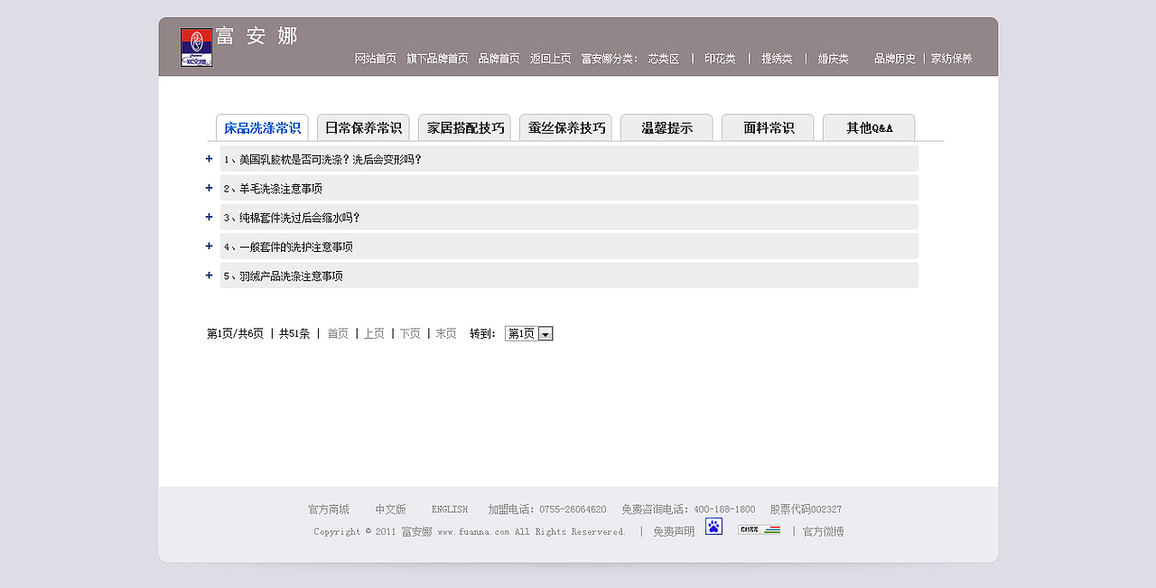Click question row 羽绒产品洗涤注意事项
Image resolution: width=1156 pixels, height=588 pixels.
(x=569, y=275)
